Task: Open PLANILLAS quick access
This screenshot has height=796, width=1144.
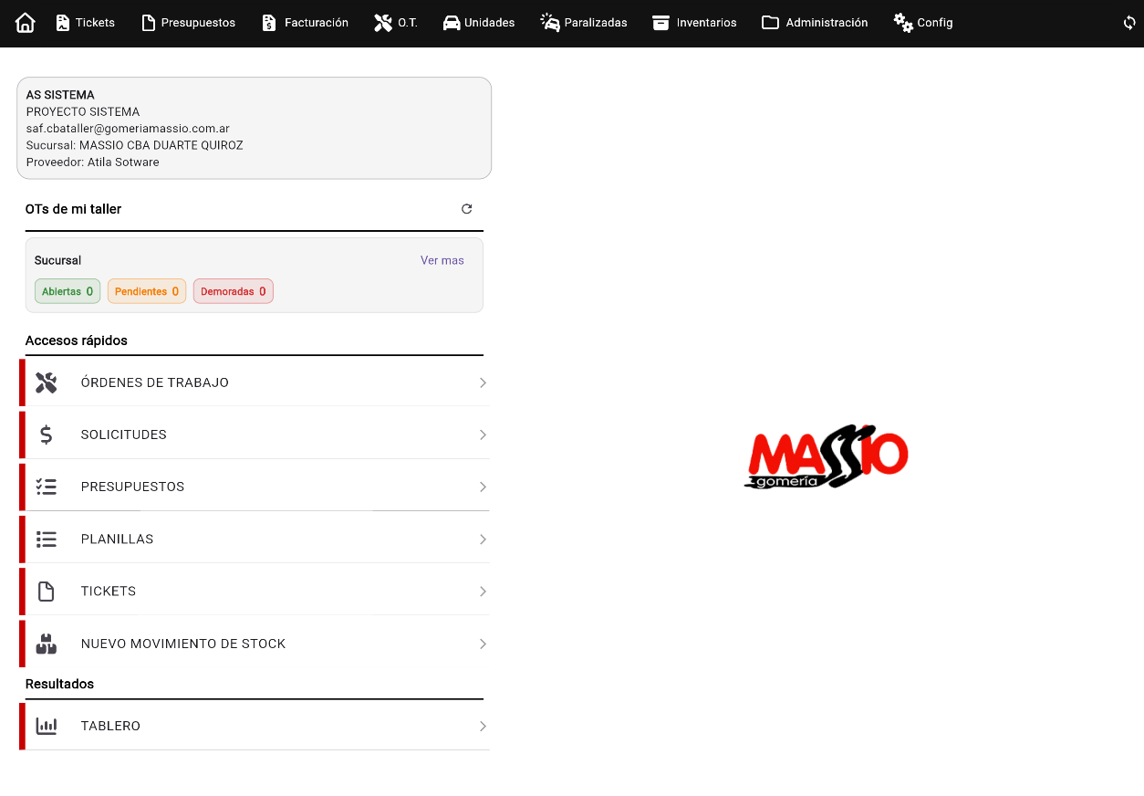Action: tap(255, 539)
